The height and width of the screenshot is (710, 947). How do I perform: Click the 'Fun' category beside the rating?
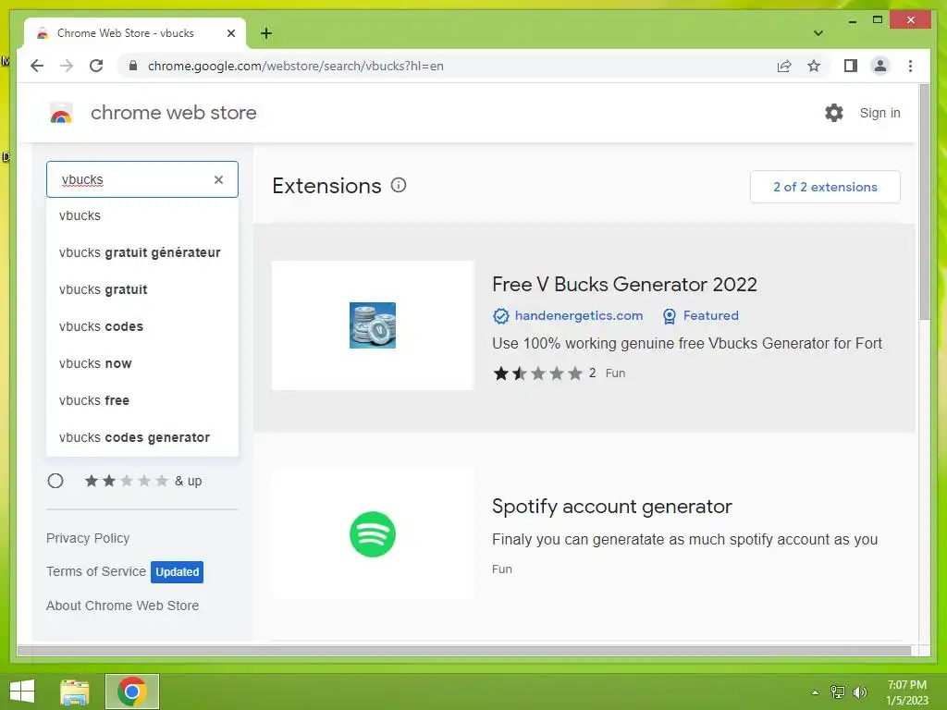615,373
